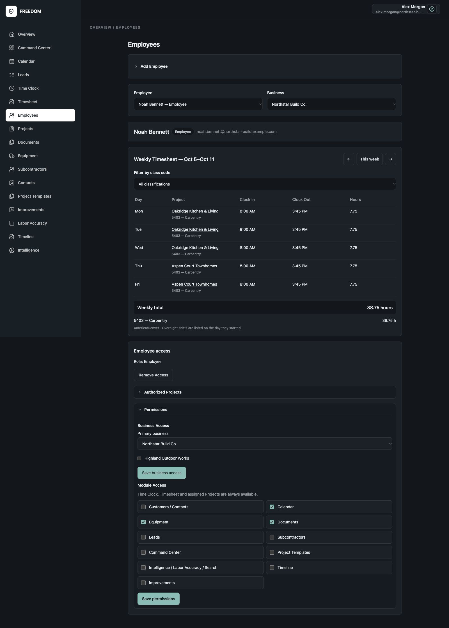Click the Documents sidebar icon
This screenshot has width=449, height=628.
[12, 142]
